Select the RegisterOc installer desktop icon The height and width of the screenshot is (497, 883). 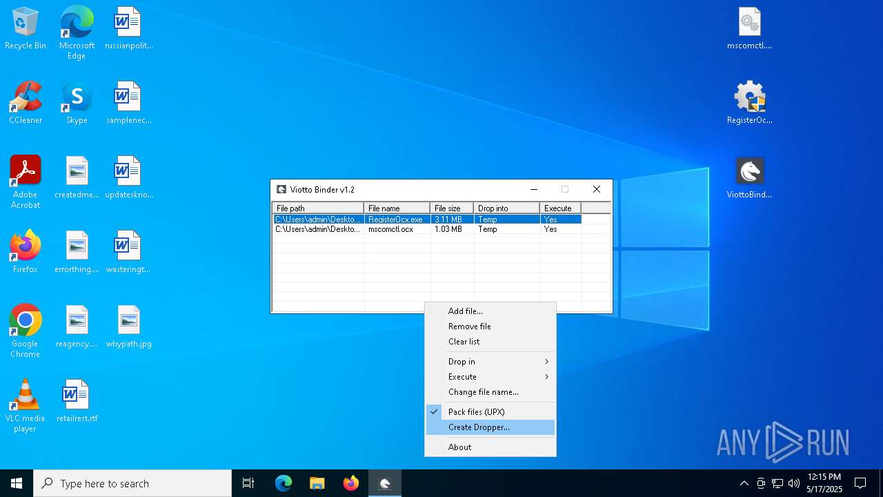[749, 104]
